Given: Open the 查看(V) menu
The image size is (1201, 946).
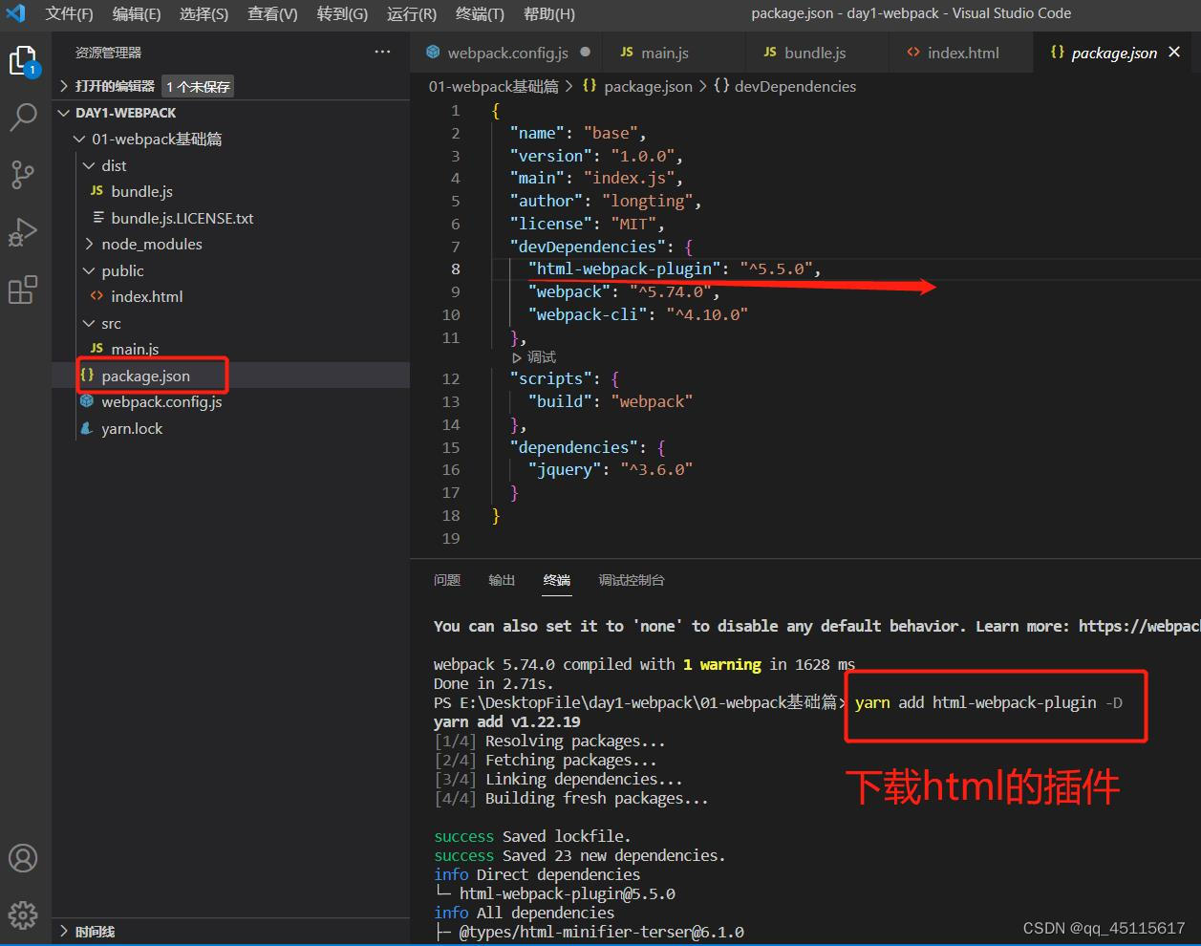Looking at the screenshot, I should point(272,13).
